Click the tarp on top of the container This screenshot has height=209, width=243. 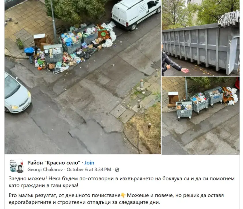[x=229, y=19]
